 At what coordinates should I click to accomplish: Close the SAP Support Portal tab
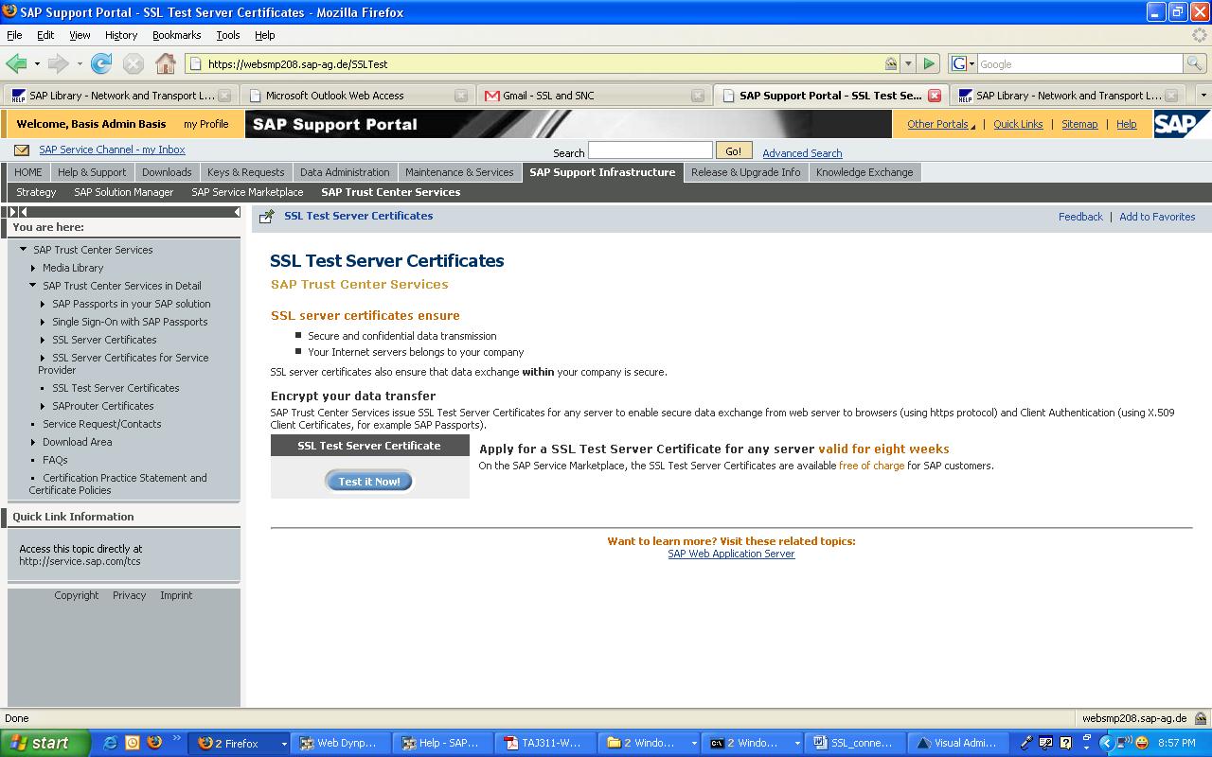pos(935,96)
